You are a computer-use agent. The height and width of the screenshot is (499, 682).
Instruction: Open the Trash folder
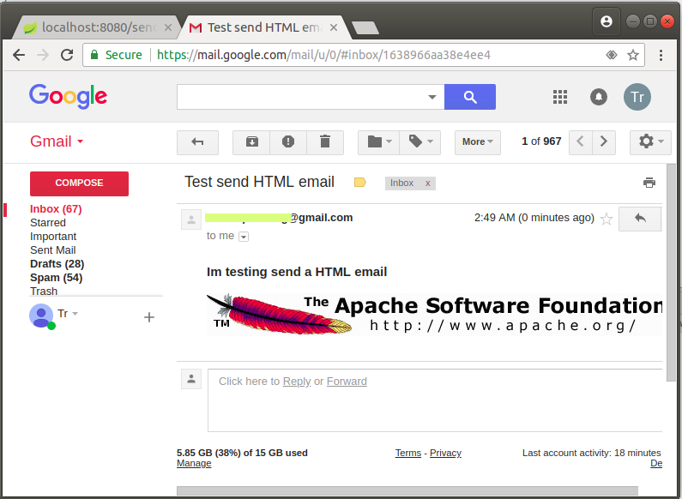click(x=44, y=291)
